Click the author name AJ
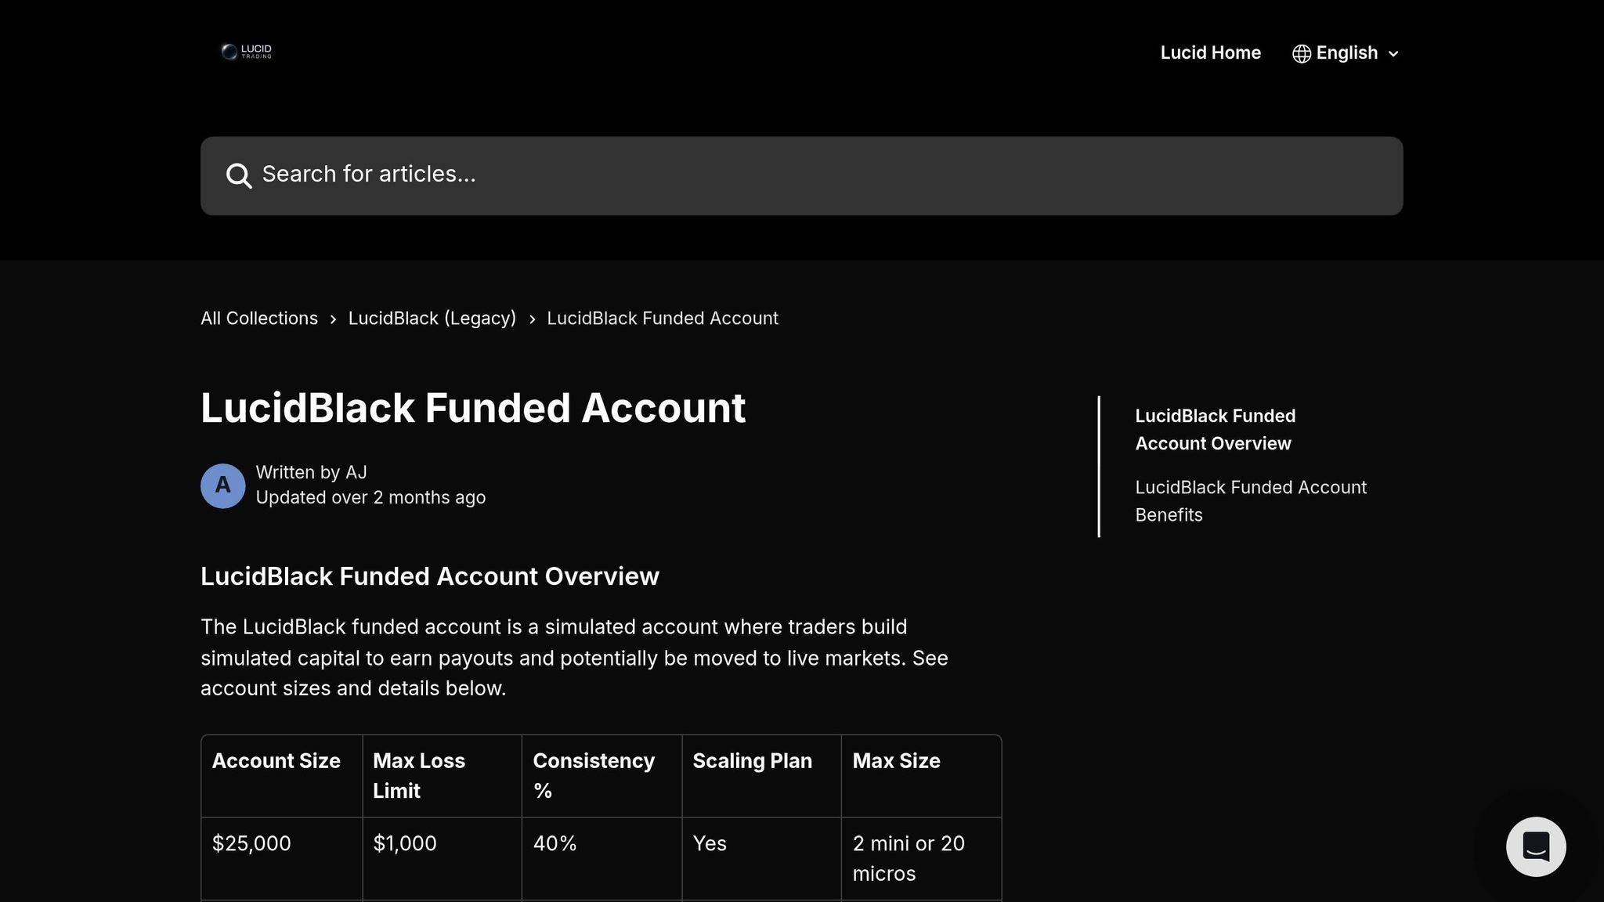Screen dimensions: 1604x902 [x=356, y=473]
